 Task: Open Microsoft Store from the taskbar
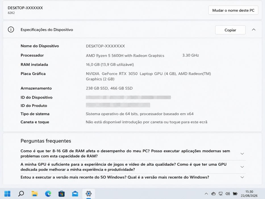point(62,194)
